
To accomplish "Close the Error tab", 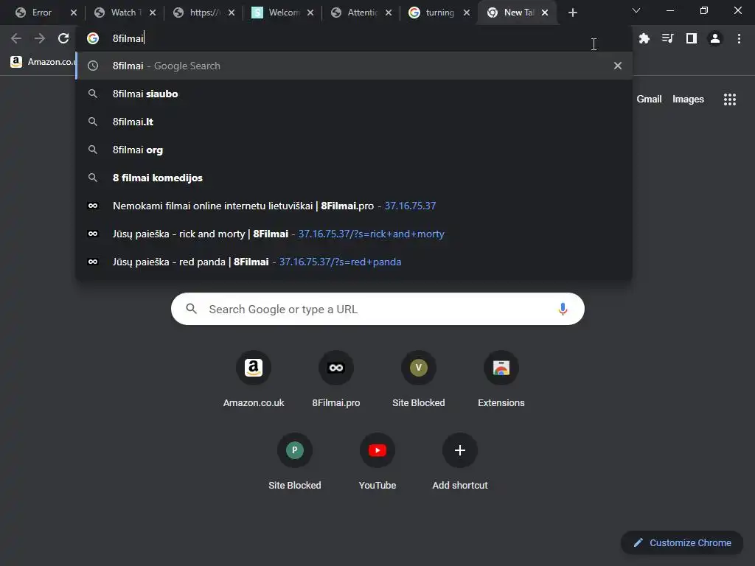I will pyautogui.click(x=73, y=13).
